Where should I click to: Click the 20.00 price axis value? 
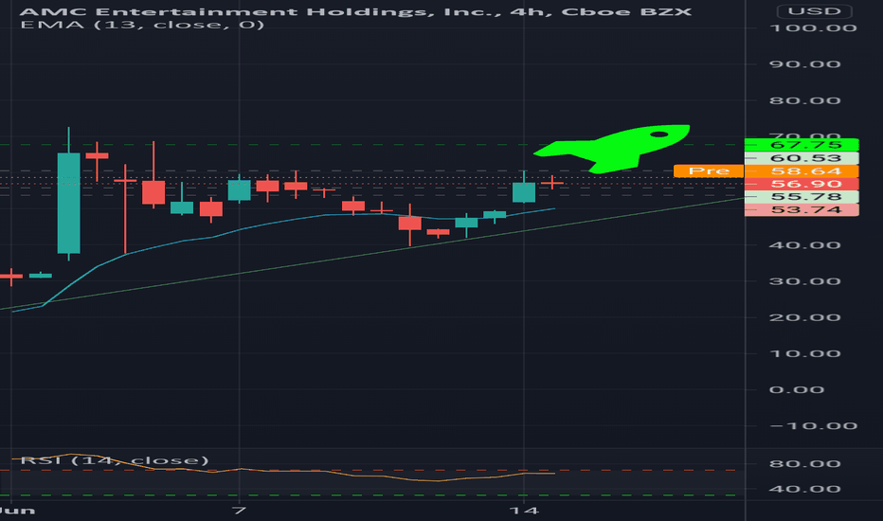(805, 317)
